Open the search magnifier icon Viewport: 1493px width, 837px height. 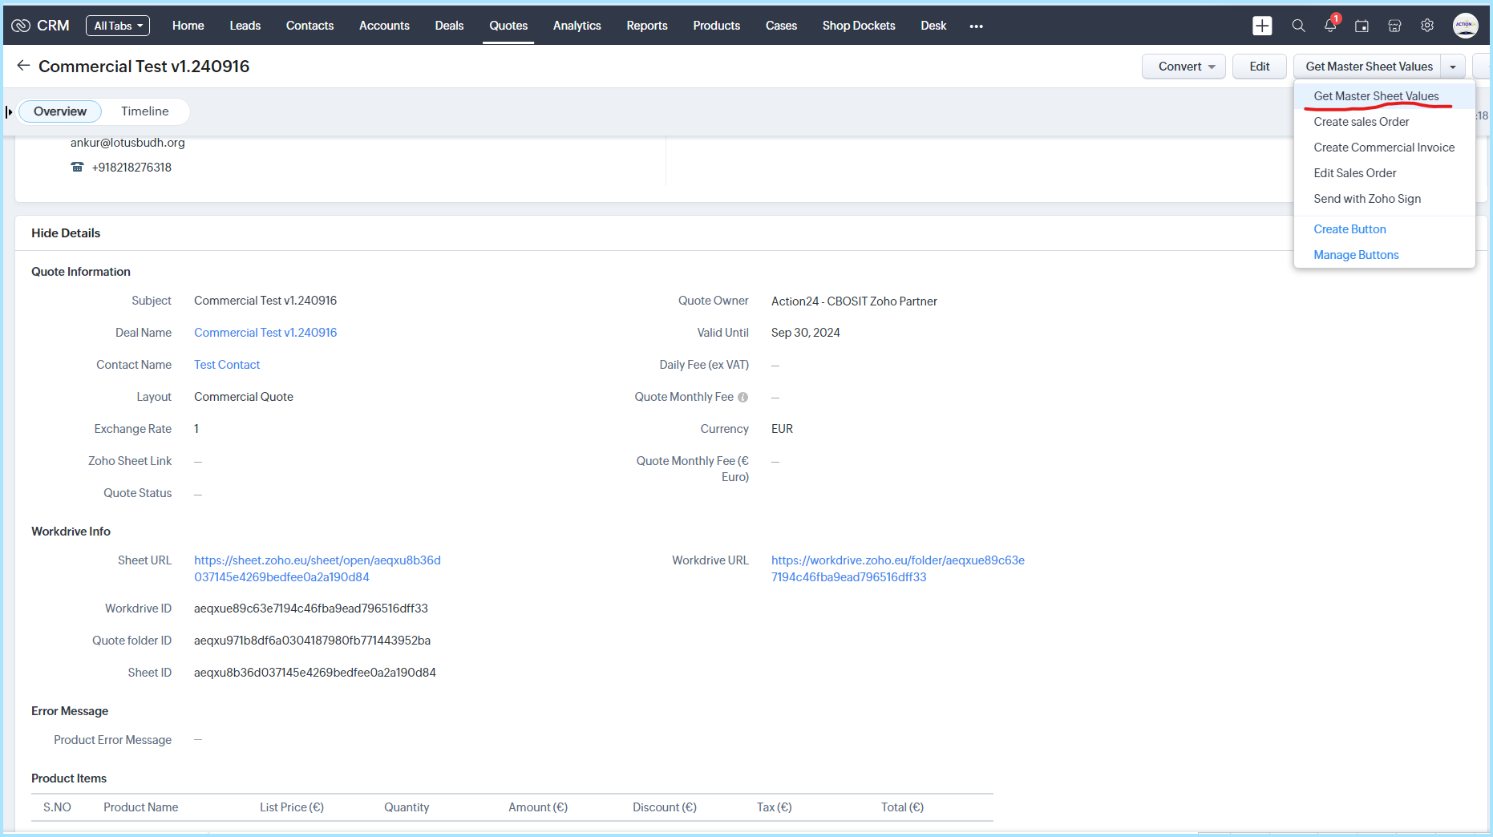[x=1298, y=26]
